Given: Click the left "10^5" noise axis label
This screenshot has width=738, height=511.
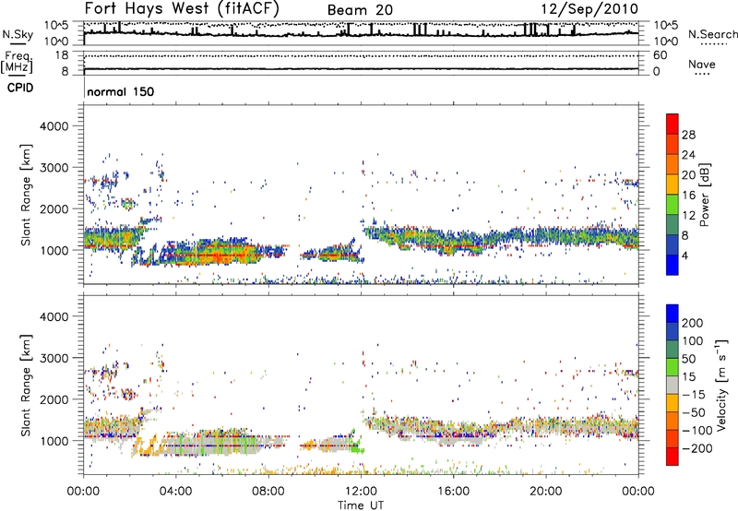Looking at the screenshot, I should pyautogui.click(x=56, y=26).
